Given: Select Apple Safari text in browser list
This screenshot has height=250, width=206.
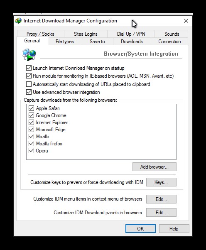Looking at the screenshot, I should (48, 108).
